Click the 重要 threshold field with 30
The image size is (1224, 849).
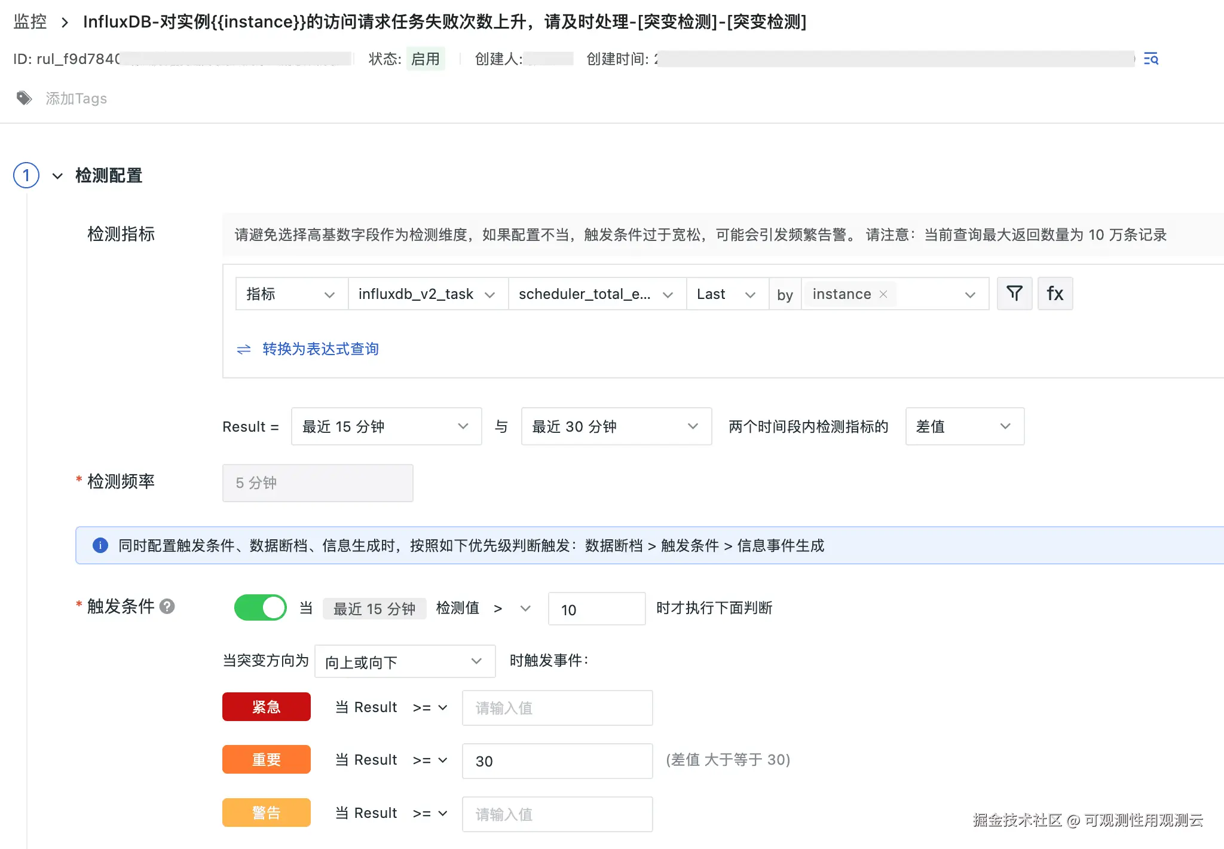(556, 761)
